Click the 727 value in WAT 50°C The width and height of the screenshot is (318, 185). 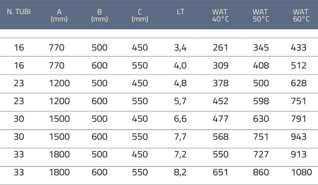point(261,155)
